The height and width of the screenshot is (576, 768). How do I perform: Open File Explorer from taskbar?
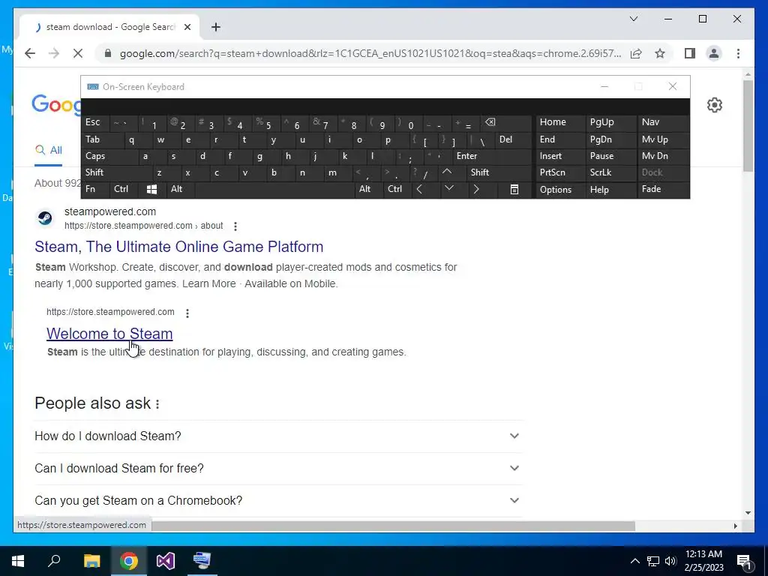(91, 561)
